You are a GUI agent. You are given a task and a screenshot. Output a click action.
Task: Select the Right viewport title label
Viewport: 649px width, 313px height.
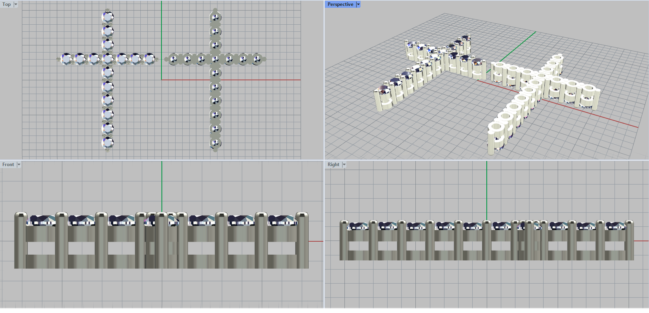[333, 165]
